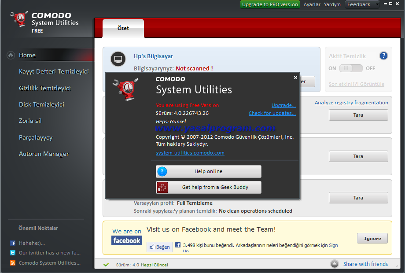The image size is (405, 273).
Task: Open the Upgrade... link in dialog
Action: (x=283, y=105)
